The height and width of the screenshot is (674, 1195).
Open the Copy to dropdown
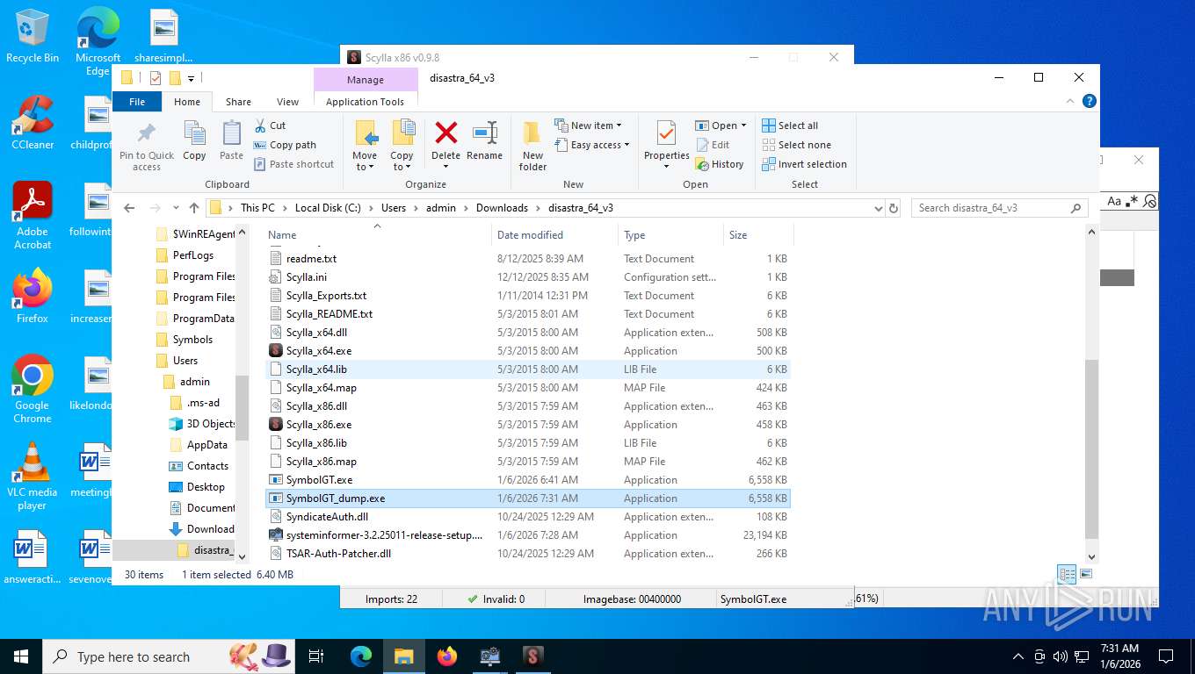[402, 161]
